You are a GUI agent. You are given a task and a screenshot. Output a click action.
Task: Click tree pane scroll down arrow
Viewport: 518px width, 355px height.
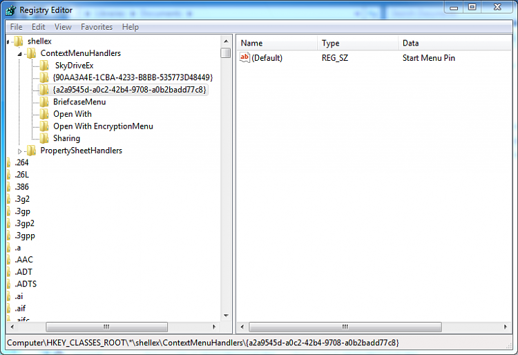pos(226,316)
